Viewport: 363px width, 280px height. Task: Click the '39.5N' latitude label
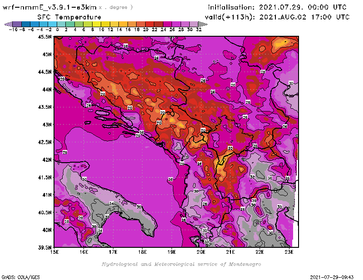click(44, 247)
